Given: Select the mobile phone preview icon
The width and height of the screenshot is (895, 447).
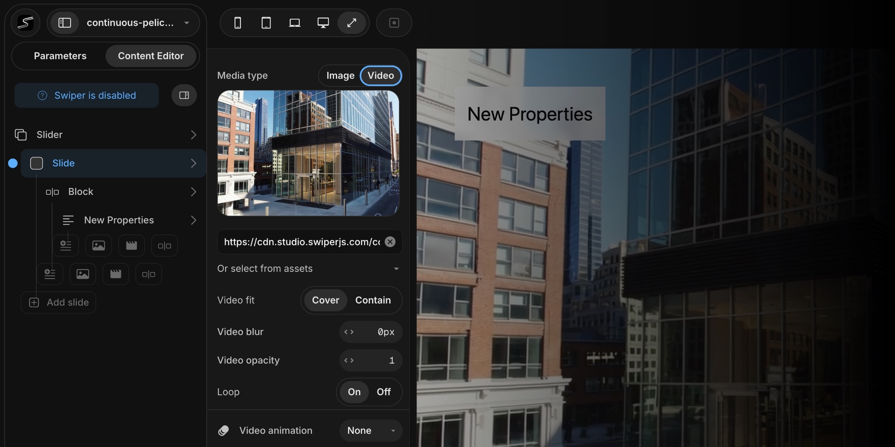Looking at the screenshot, I should (x=238, y=23).
